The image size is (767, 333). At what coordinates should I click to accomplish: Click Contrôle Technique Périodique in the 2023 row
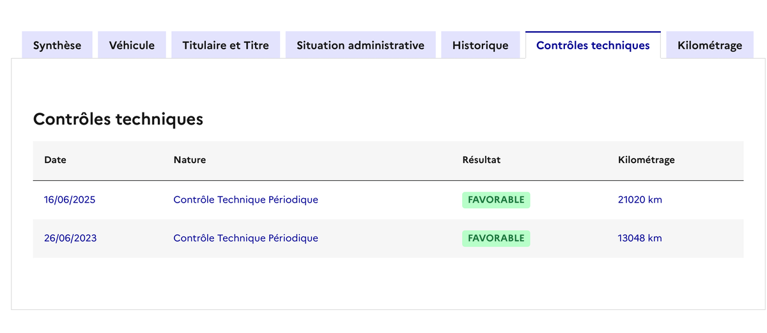[245, 238]
